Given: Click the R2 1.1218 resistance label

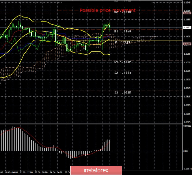Looking at the screenshot, I should tap(123, 12).
